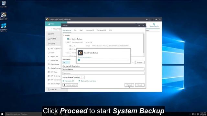Open Backup options

pos(70,85)
